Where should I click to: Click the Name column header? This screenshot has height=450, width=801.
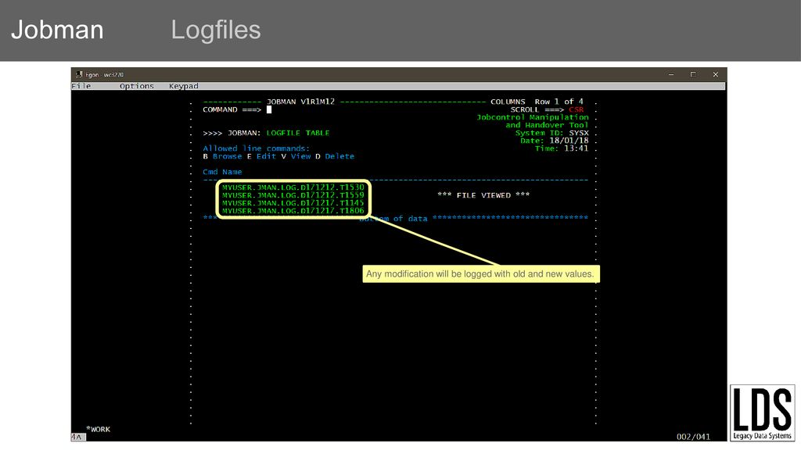pyautogui.click(x=232, y=172)
